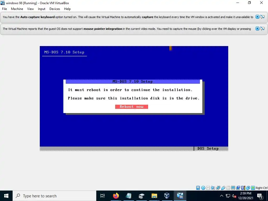Screen dimensions: 268x201
Task: Click the optical disk indicator in status bar
Action: pyautogui.click(x=203, y=188)
